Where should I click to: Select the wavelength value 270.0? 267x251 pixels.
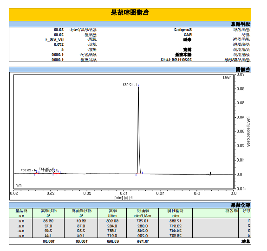59,44
